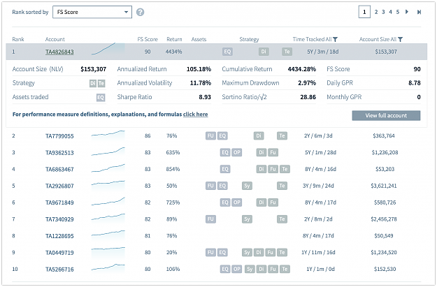Go to page 3

(x=383, y=12)
